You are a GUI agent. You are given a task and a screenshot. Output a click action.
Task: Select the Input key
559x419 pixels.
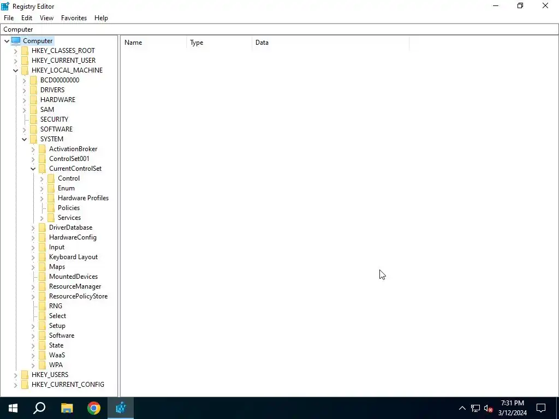(57, 247)
